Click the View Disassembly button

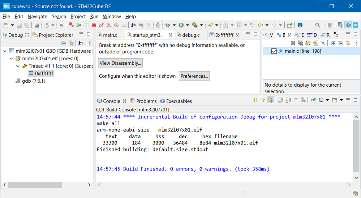tap(120, 63)
